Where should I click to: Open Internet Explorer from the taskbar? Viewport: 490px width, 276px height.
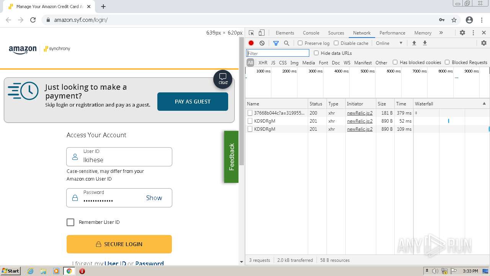[30, 271]
